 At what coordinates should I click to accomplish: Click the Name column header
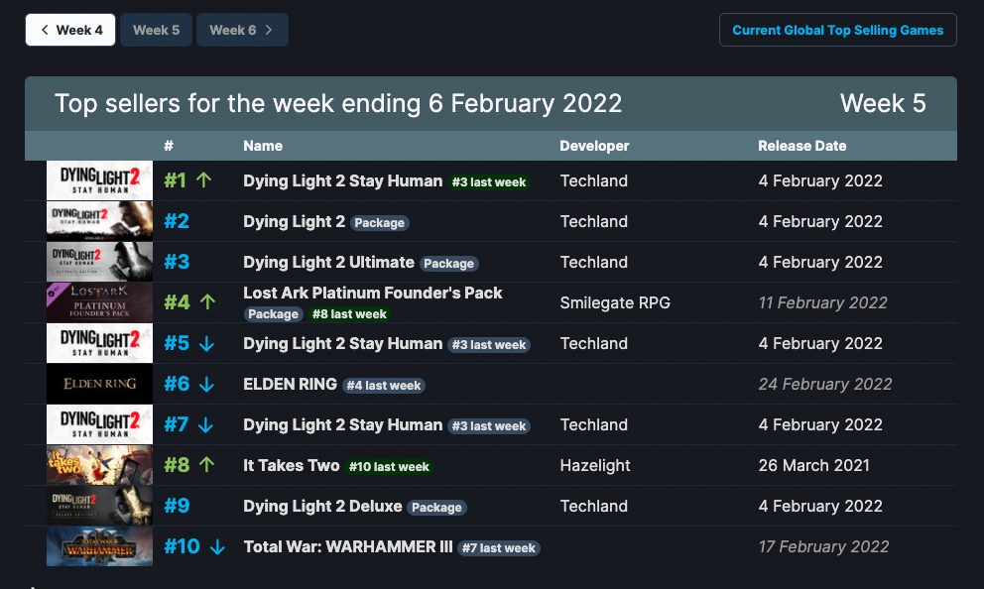(x=263, y=146)
